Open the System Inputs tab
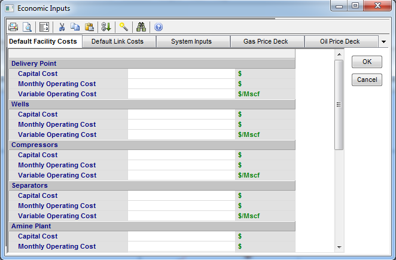Image resolution: width=396 pixels, height=260 pixels. click(x=191, y=41)
